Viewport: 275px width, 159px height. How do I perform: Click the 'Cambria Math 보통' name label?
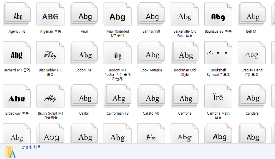(218, 116)
